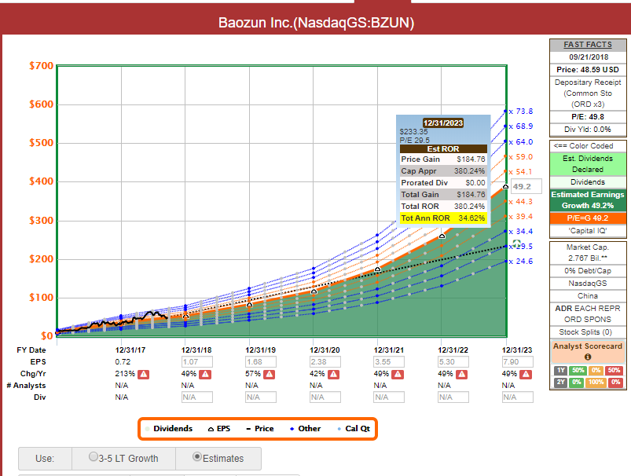Click the x 24.6 multiple label
The width and height of the screenshot is (631, 476).
(521, 262)
